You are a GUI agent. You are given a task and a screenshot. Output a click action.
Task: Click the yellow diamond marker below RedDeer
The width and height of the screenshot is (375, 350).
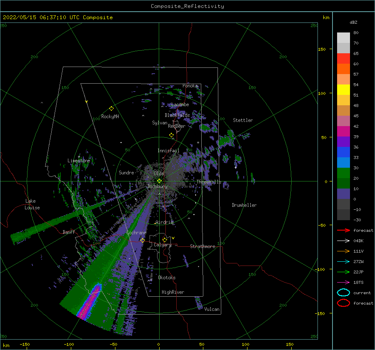172,135
